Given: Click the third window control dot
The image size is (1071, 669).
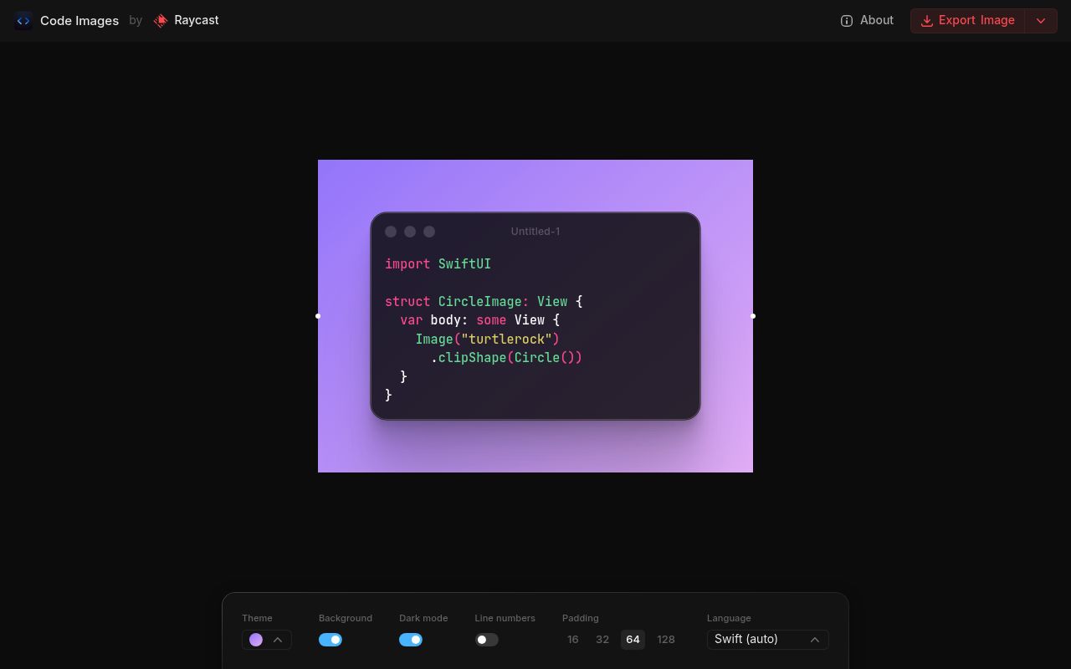Looking at the screenshot, I should [429, 232].
